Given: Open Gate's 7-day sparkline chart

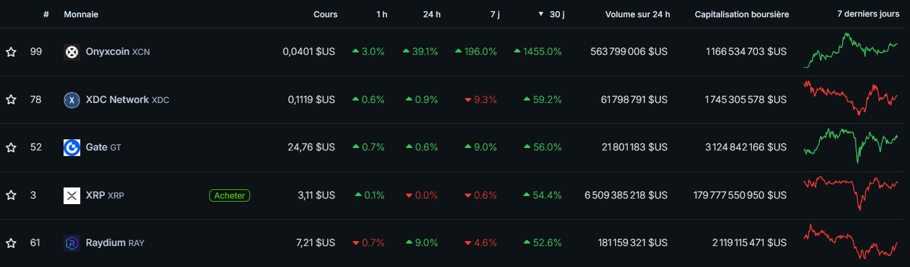Looking at the screenshot, I should [x=851, y=146].
